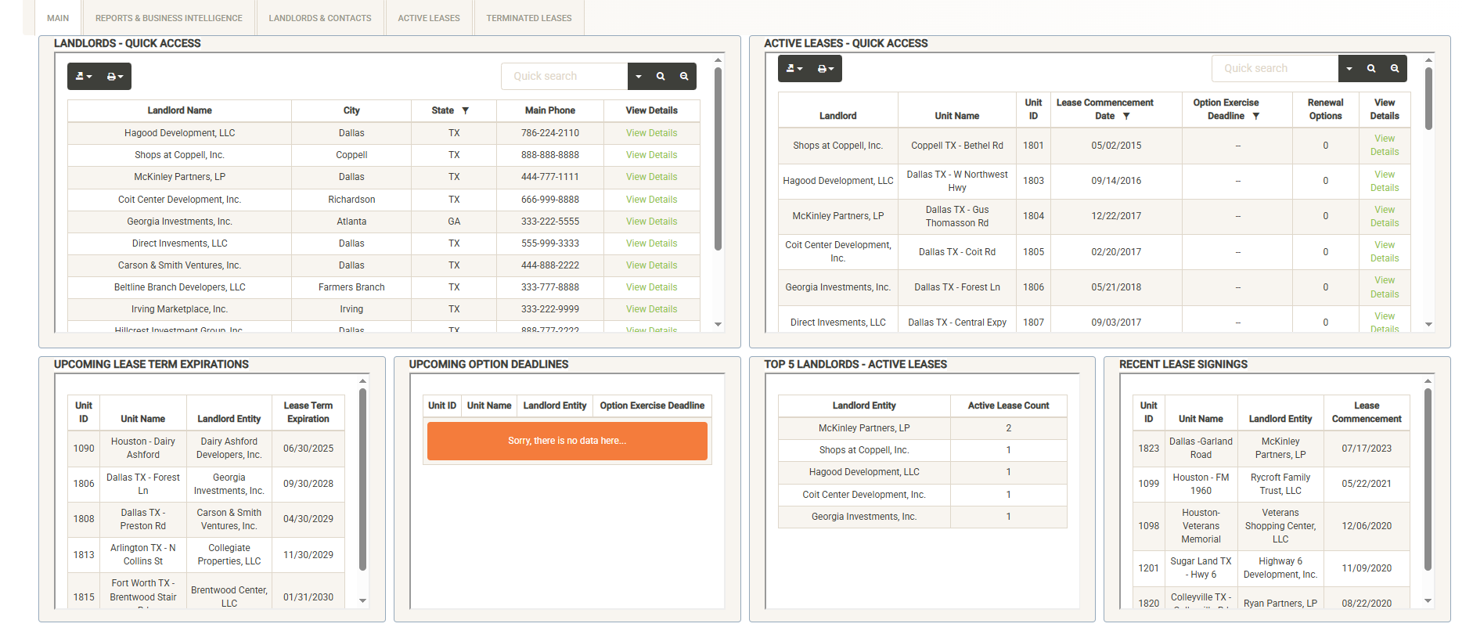This screenshot has width=1473, height=638.
Task: Toggle the State column filter
Action: (466, 111)
